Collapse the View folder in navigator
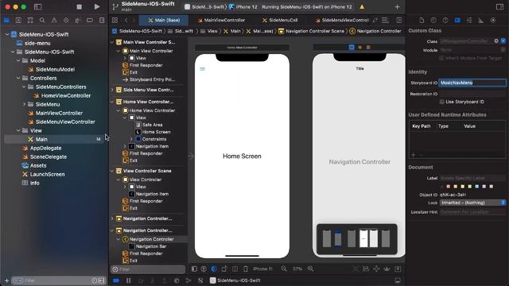Image resolution: width=509 pixels, height=286 pixels. coord(18,130)
